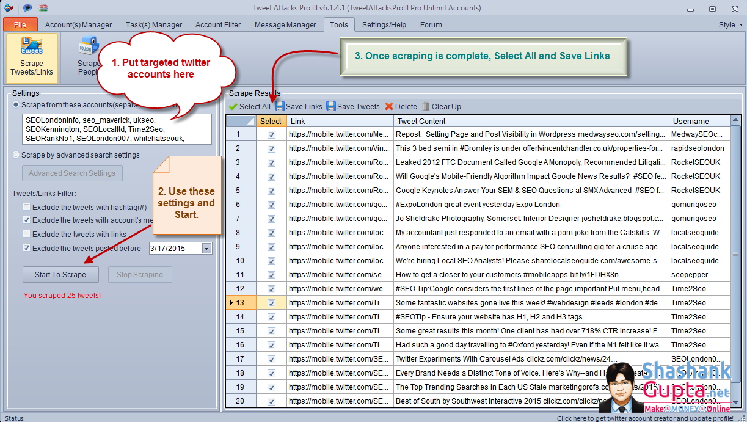The image size is (747, 422).
Task: Select row header number 20
Action: click(241, 401)
